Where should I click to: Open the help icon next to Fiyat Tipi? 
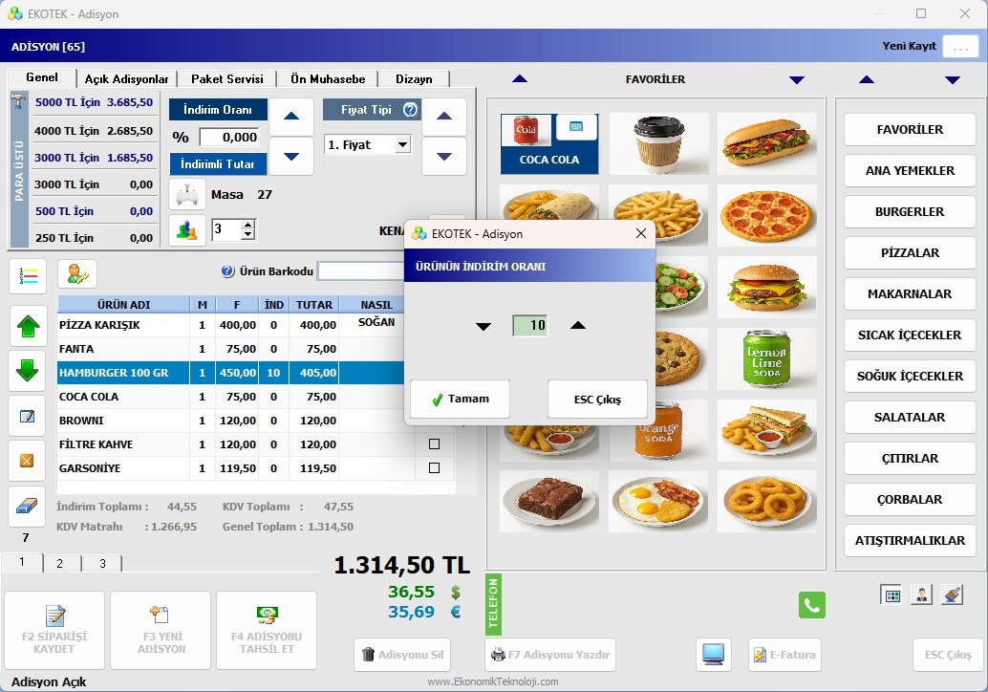click(x=410, y=110)
